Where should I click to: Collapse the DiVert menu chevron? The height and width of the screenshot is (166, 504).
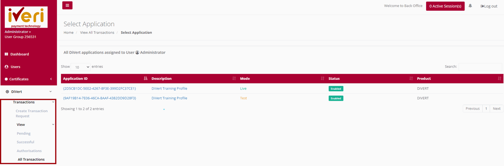pos(50,92)
